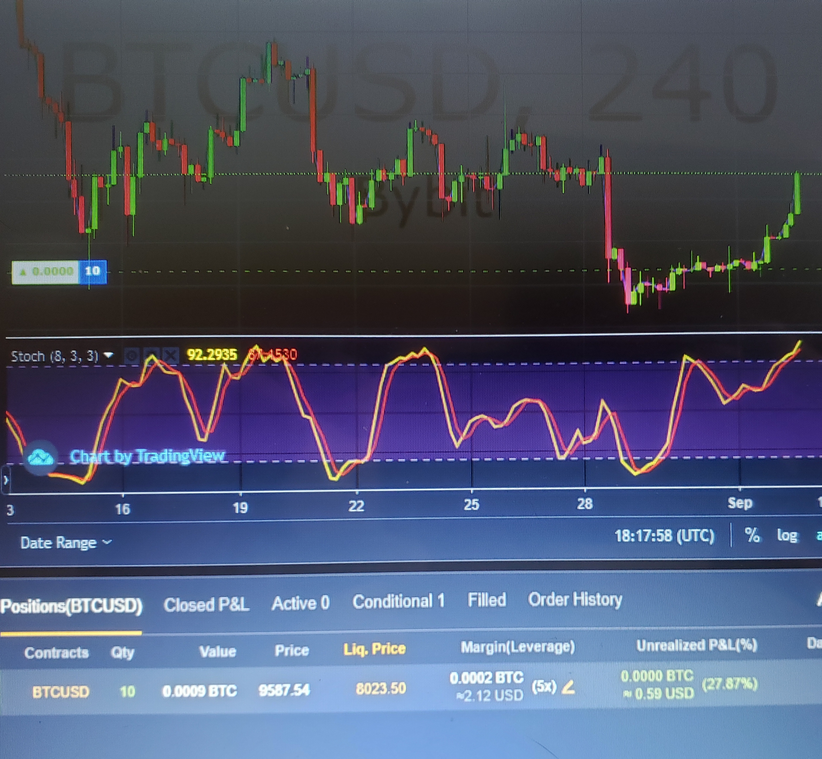Click the TradingView cloud logo icon
This screenshot has height=759, width=822.
coord(40,457)
